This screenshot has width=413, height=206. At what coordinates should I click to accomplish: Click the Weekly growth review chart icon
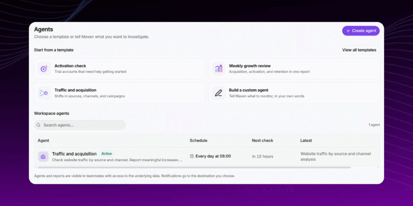219,68
